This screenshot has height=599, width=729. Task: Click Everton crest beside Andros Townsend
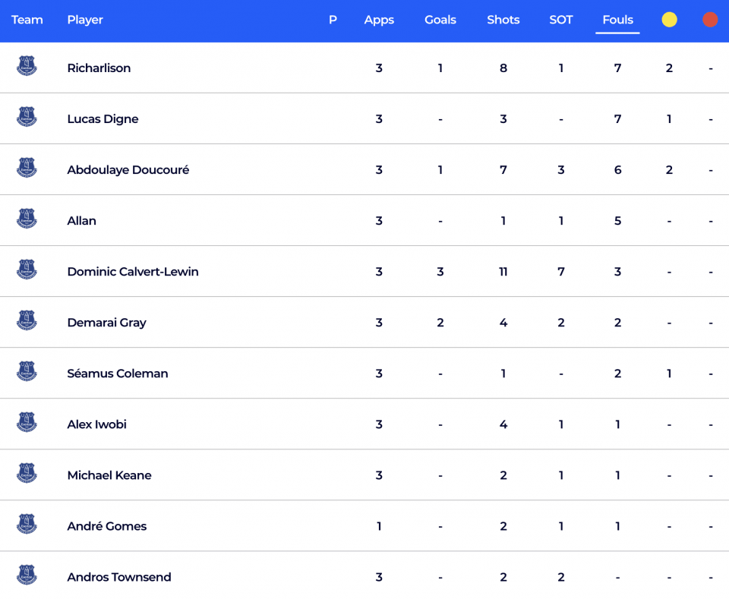click(27, 575)
